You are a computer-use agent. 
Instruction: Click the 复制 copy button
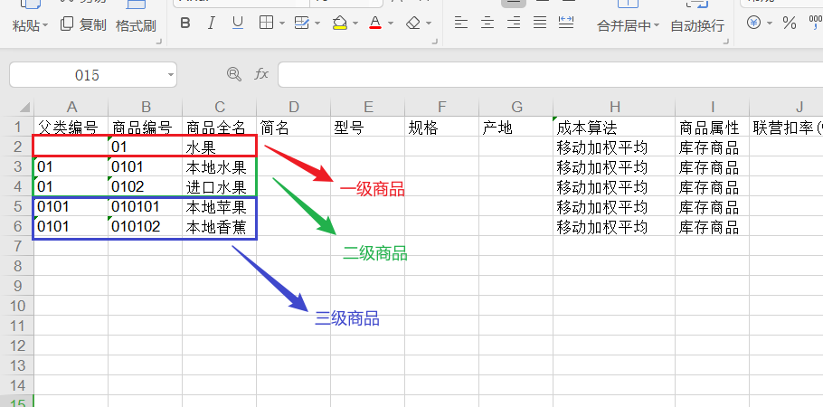coord(83,24)
